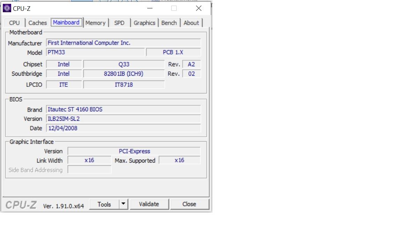The image size is (402, 226).
Task: Open the Bench tab
Action: (169, 23)
